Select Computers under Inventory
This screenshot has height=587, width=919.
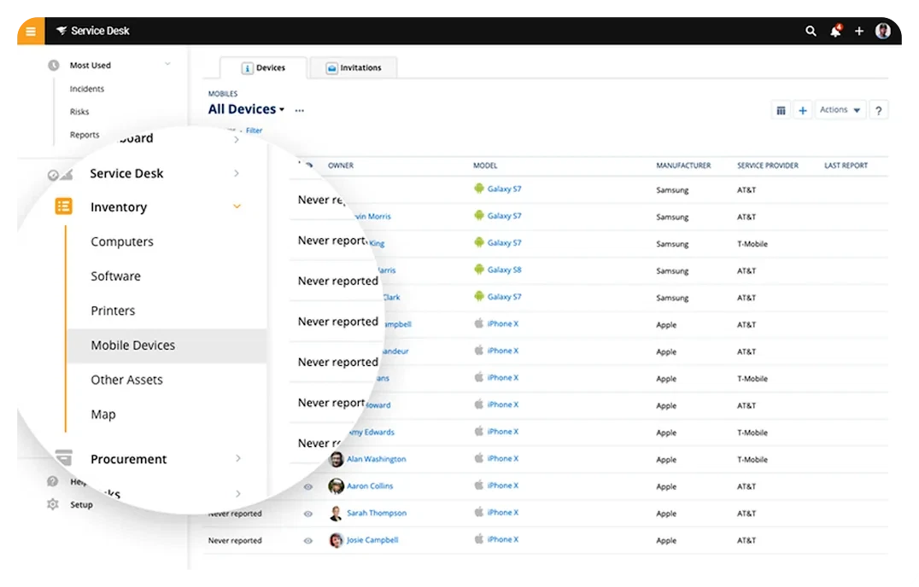click(x=122, y=241)
